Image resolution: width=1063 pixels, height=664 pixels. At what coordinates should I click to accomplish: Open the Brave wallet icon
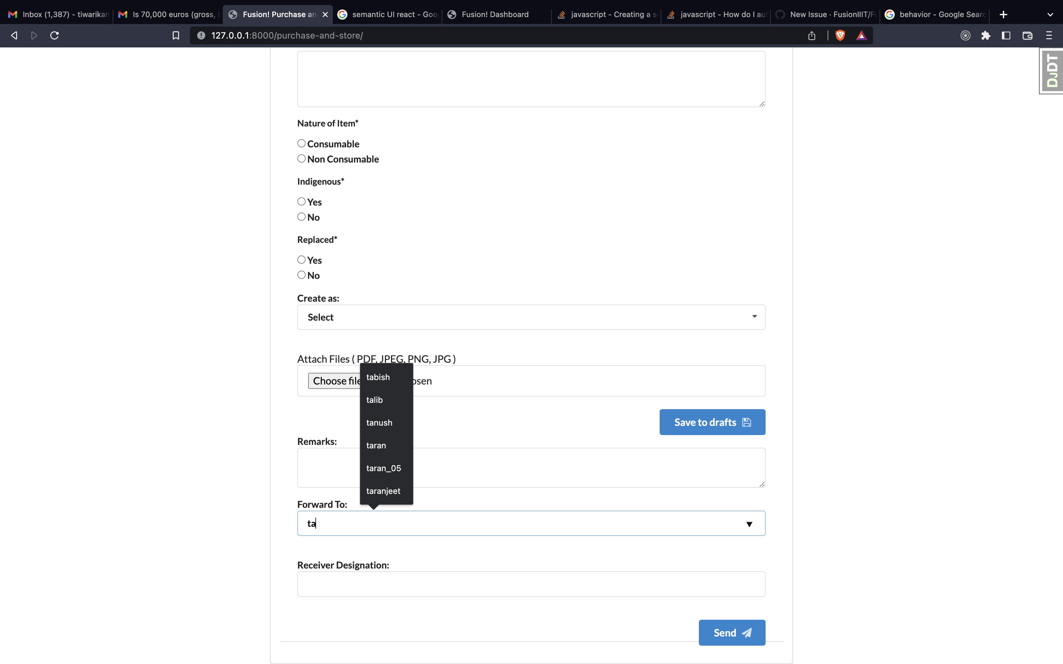click(1027, 35)
